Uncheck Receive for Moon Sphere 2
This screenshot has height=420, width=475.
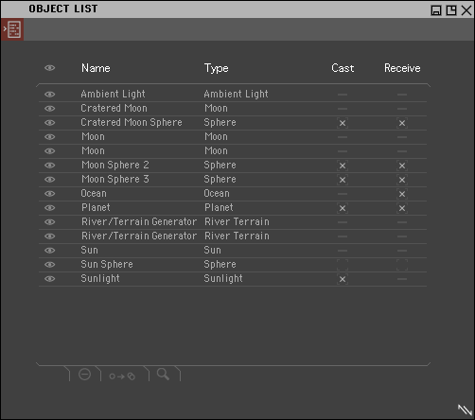(x=402, y=166)
